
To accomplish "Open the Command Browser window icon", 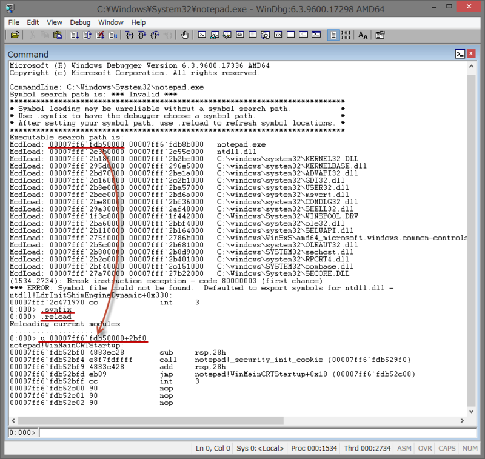I will [x=316, y=35].
